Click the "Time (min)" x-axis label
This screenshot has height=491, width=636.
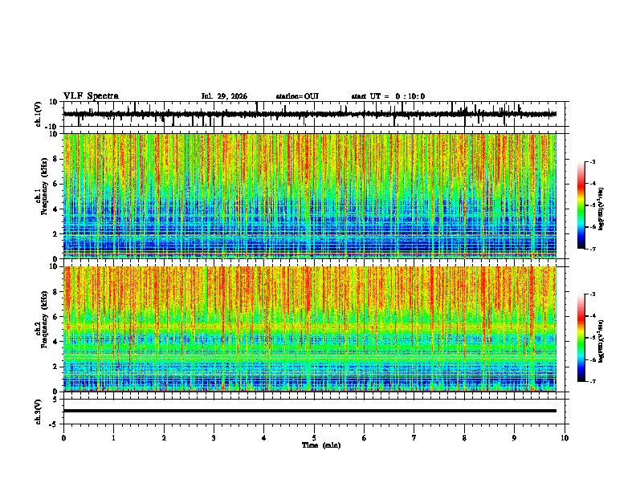click(321, 445)
